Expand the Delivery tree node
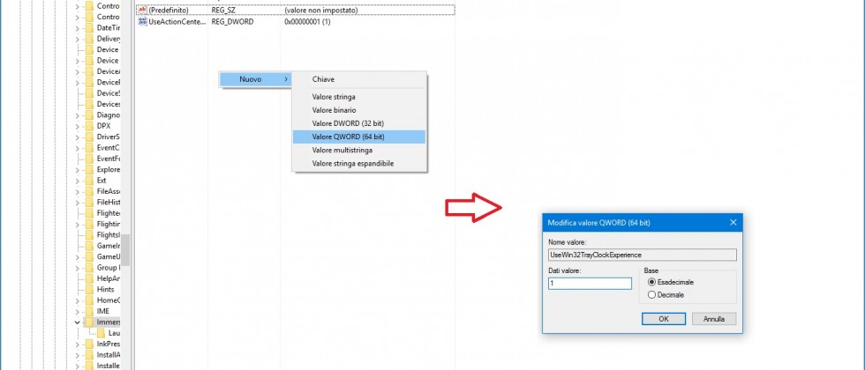Viewport: 865px width, 370px height. point(78,39)
